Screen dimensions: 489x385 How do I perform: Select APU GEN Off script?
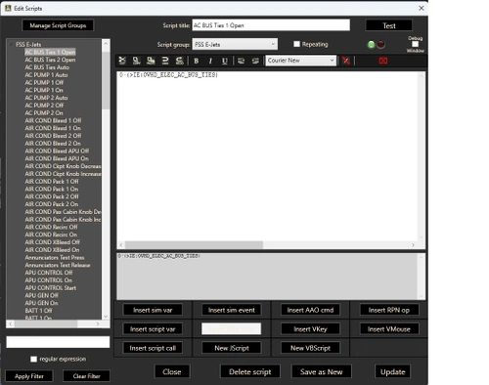coord(42,295)
